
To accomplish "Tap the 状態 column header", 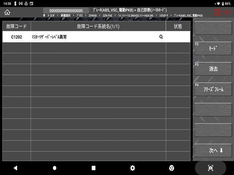I will point(178,26).
